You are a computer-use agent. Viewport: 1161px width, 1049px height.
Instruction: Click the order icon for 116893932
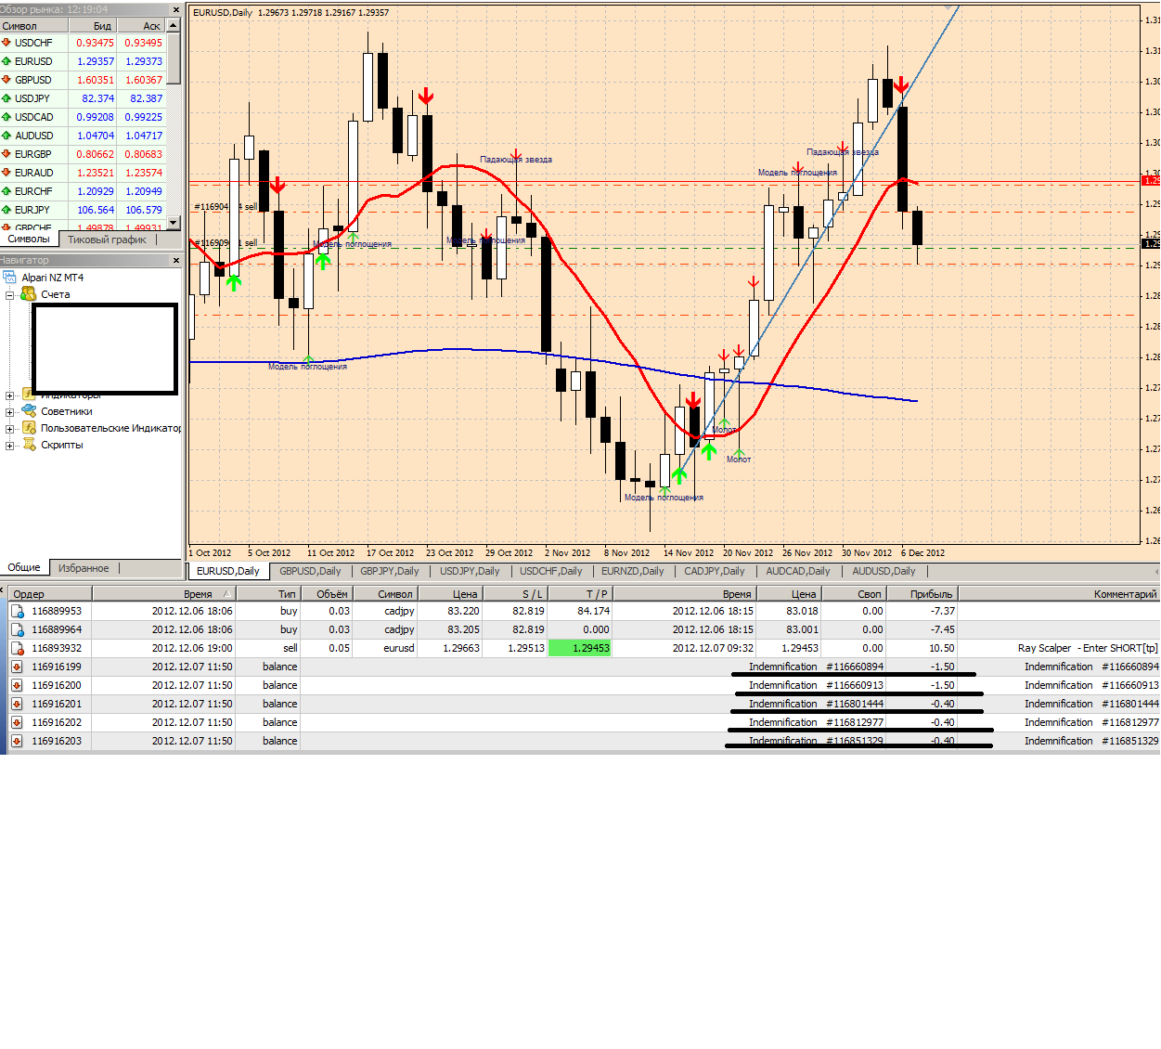[x=17, y=648]
